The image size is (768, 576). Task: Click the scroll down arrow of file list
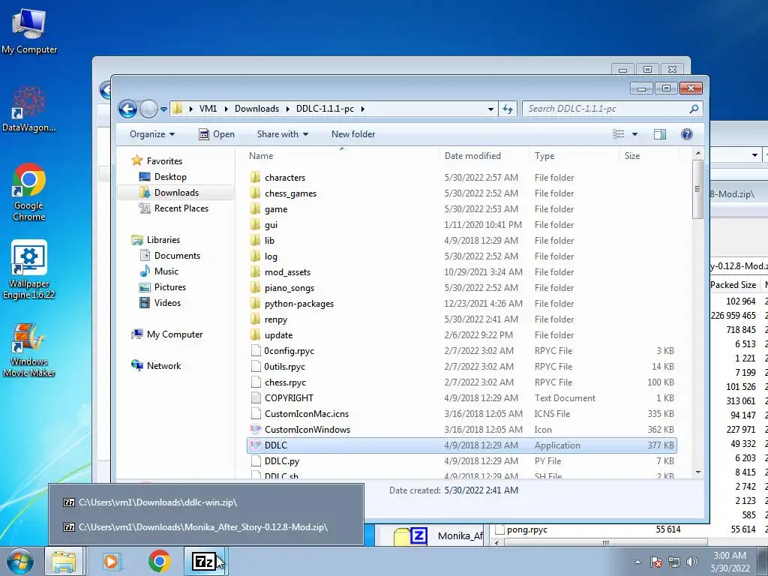click(698, 472)
